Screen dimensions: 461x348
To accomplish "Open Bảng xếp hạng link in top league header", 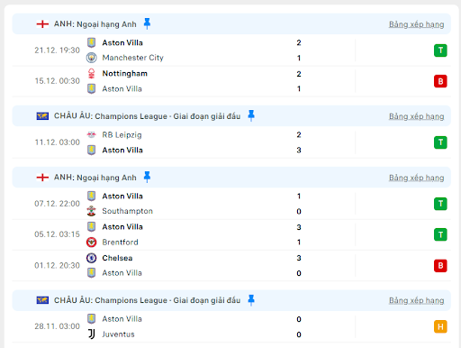I will tap(416, 24).
